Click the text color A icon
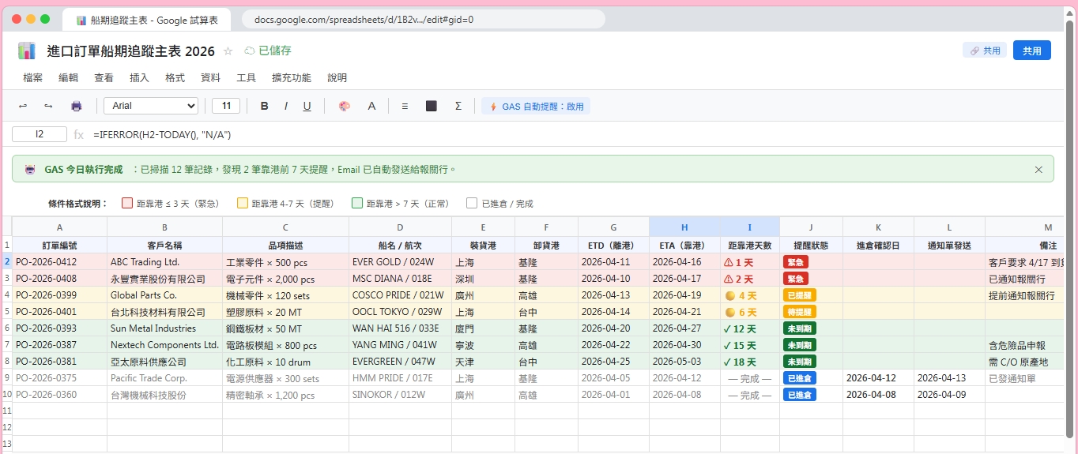1078x454 pixels. click(x=371, y=106)
